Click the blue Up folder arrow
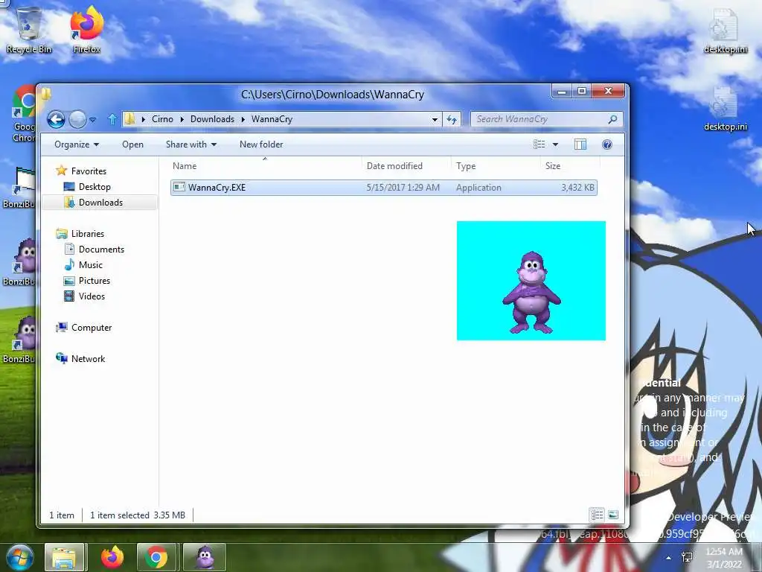 pos(112,119)
